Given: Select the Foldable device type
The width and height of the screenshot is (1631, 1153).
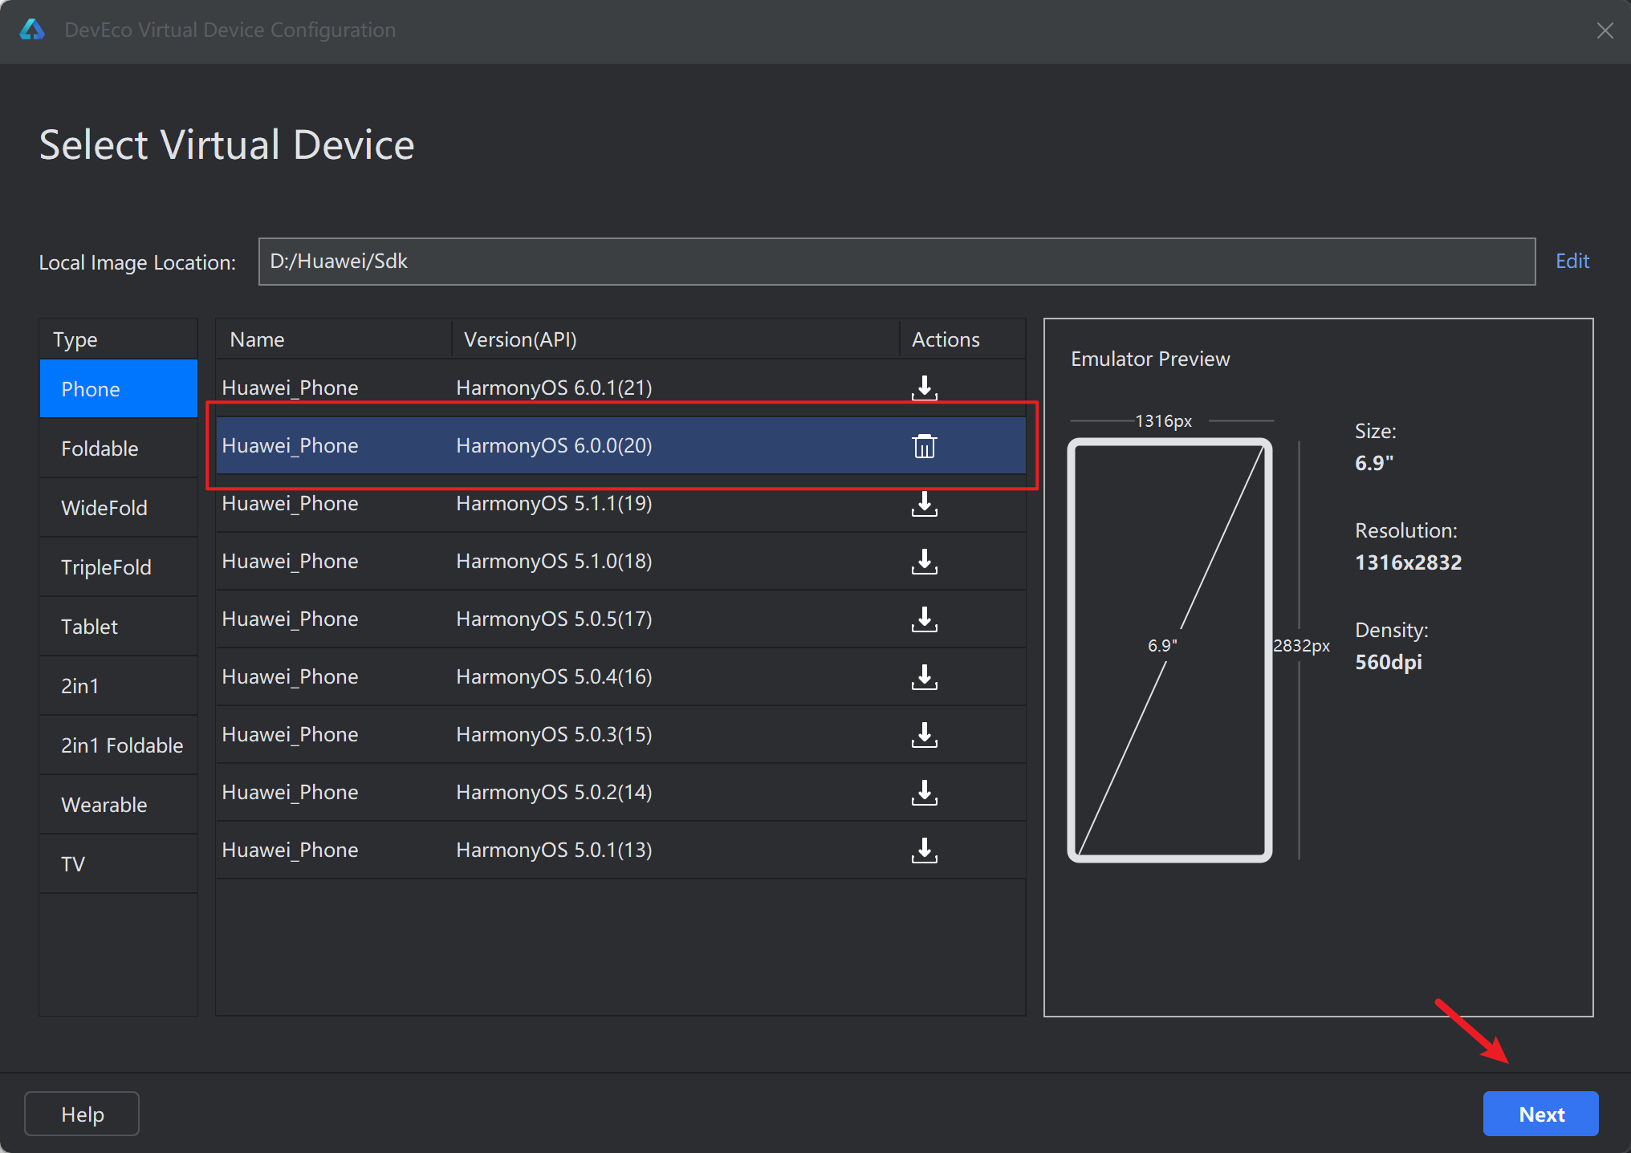Looking at the screenshot, I should point(100,449).
